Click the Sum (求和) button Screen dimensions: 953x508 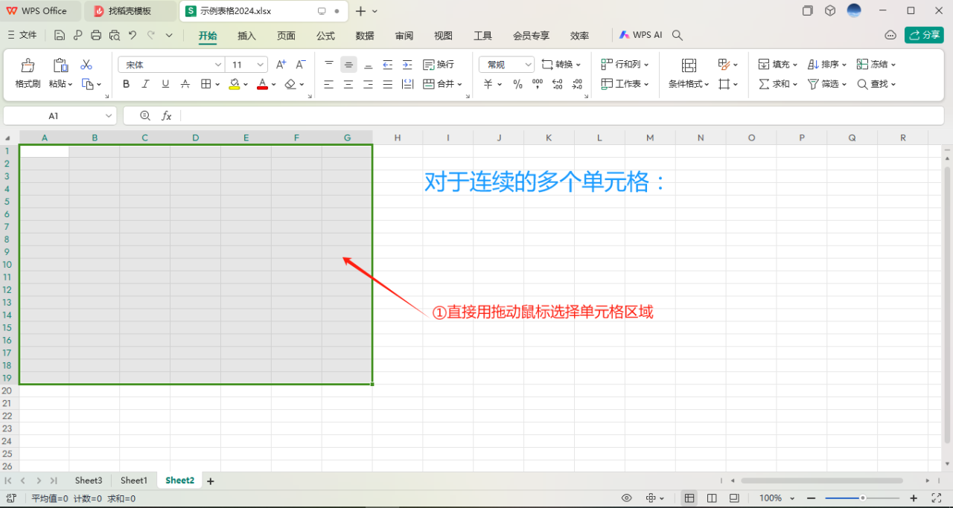coord(778,84)
